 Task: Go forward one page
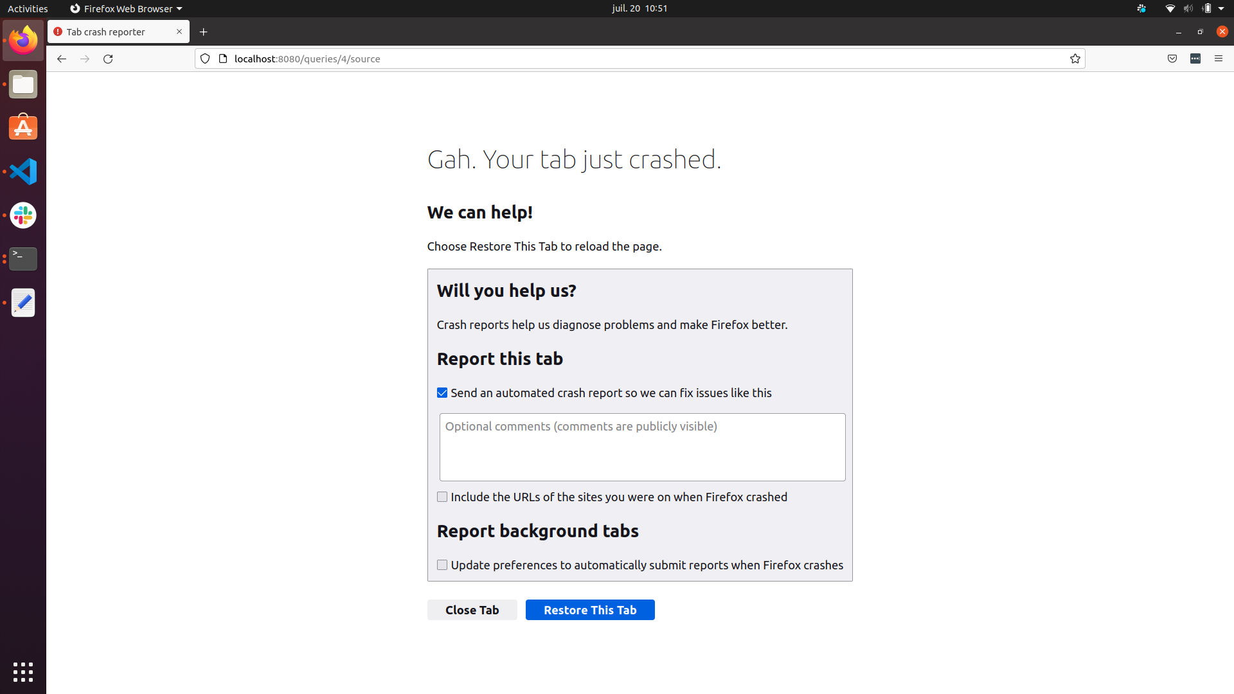(x=85, y=58)
